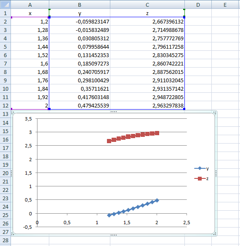This screenshot has width=240, height=246.
Task: Select the z legend entry in chart
Action: coord(201,178)
